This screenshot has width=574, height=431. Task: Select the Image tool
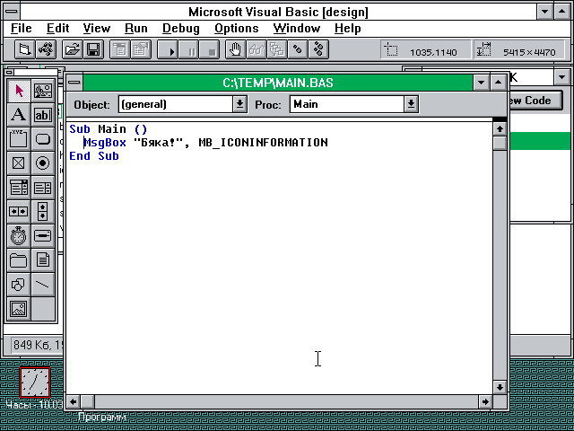point(19,308)
